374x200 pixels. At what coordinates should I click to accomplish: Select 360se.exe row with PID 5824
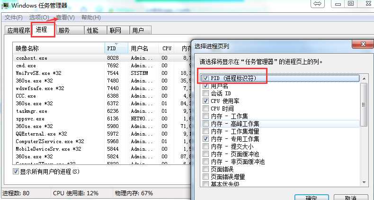103,156
